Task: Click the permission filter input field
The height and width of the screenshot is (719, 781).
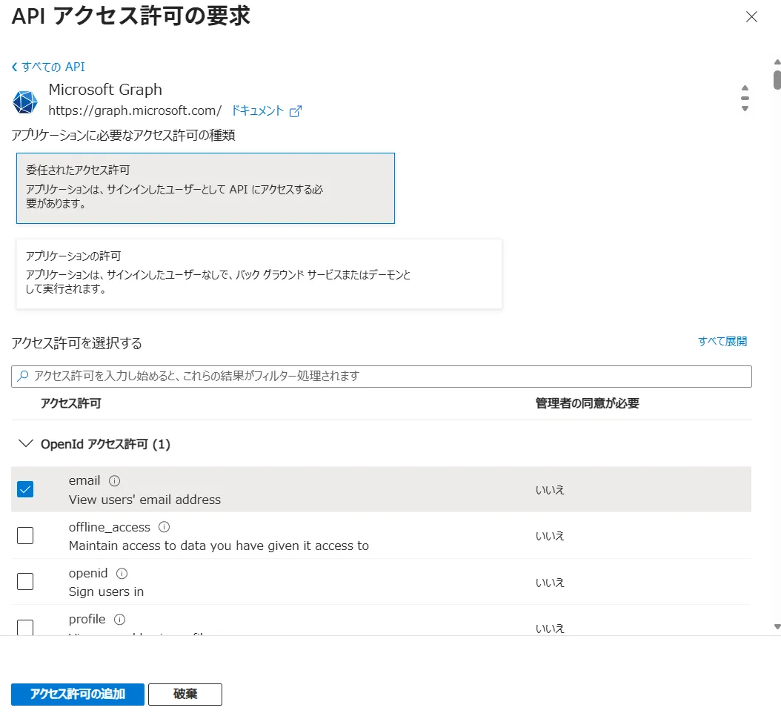Action: pos(296,376)
